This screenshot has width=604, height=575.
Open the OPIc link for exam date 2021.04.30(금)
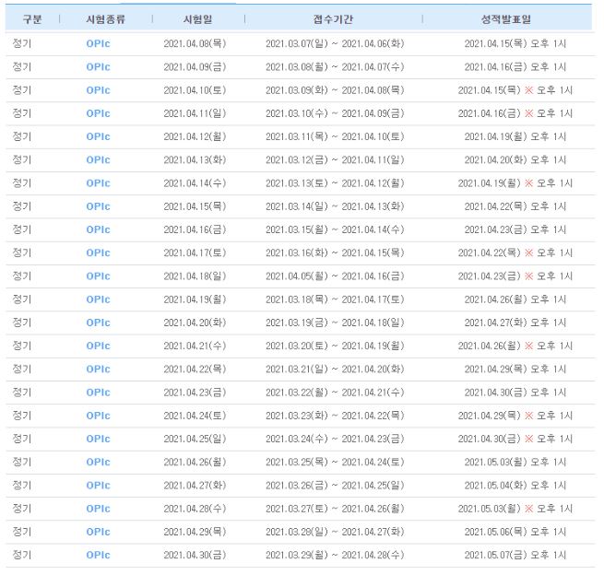point(98,555)
